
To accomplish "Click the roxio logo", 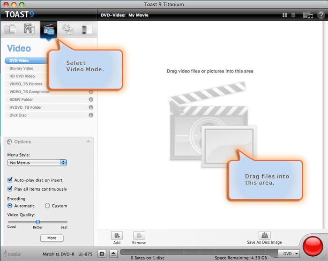I will tap(12, 254).
